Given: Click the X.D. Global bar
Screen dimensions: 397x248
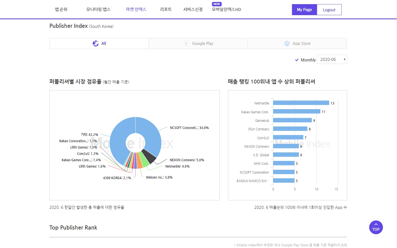Looking at the screenshot, I should [286, 155].
